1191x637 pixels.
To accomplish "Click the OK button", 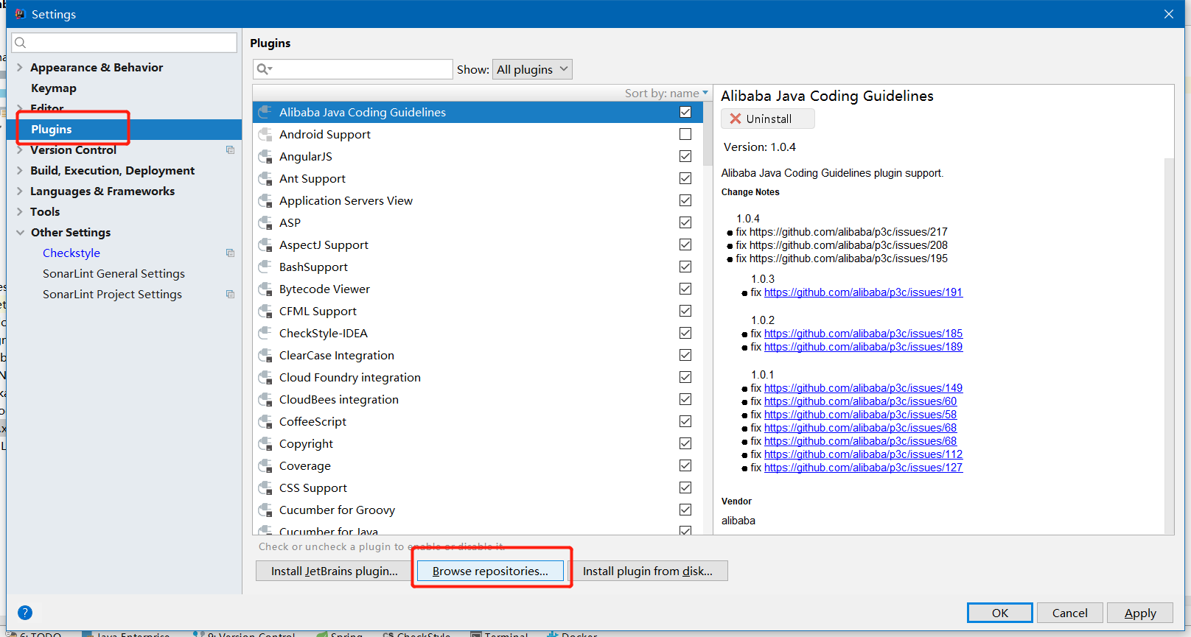I will (1000, 613).
